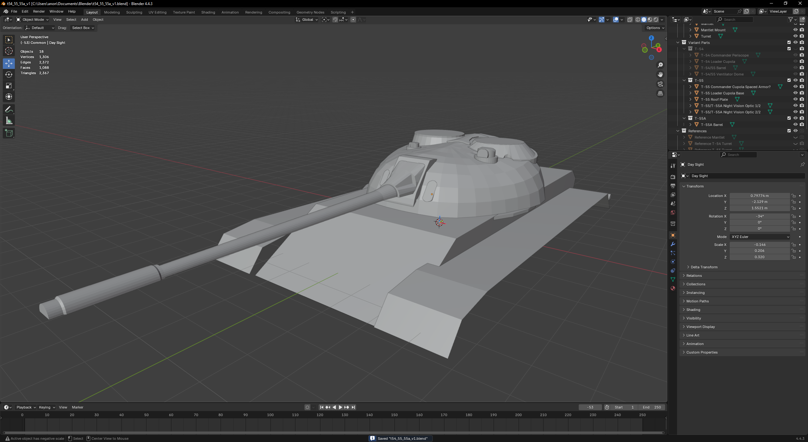The width and height of the screenshot is (808, 442).
Task: Hide T-55 Roof Plate in viewport
Action: (x=795, y=99)
